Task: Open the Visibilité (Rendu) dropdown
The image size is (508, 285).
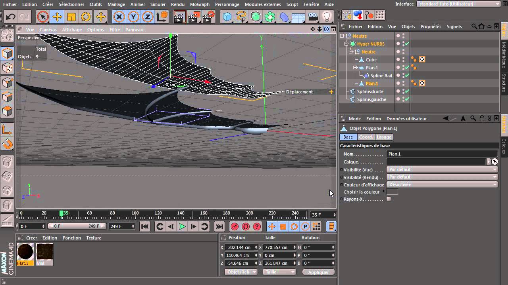Action: [442, 177]
